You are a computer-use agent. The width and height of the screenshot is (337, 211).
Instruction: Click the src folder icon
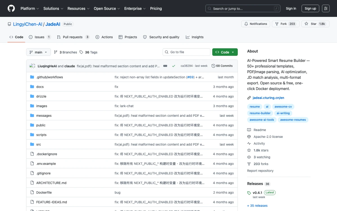coord(32,144)
